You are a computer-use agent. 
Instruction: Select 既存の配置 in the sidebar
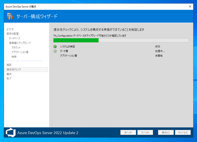tap(13, 34)
